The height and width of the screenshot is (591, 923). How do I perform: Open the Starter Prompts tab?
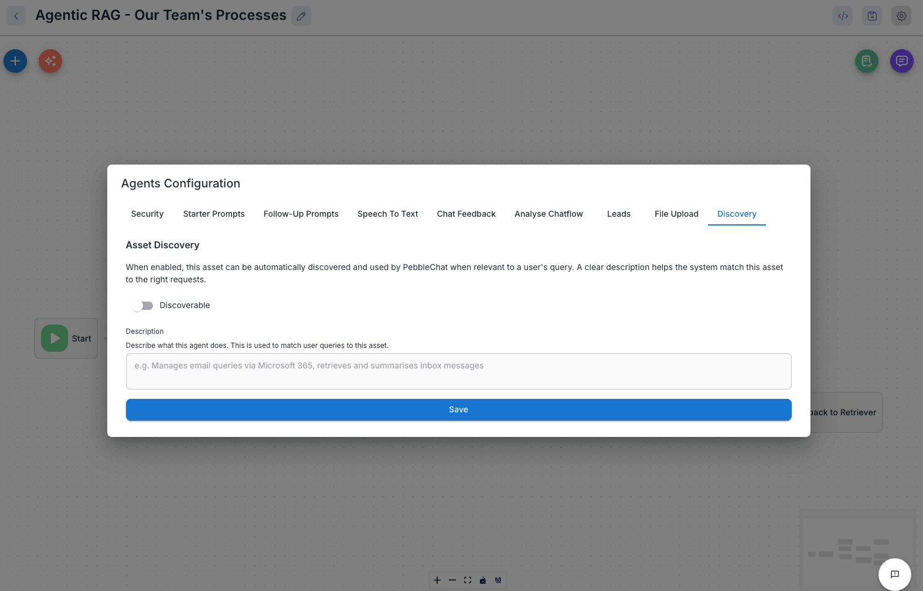point(214,214)
